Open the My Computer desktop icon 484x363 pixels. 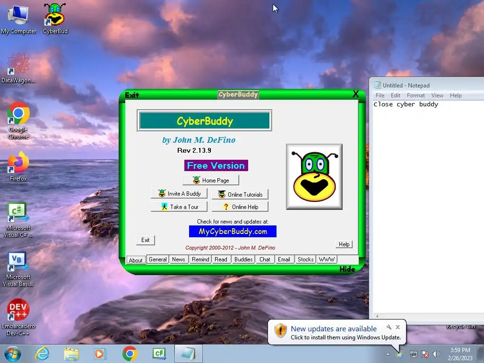pyautogui.click(x=18, y=19)
